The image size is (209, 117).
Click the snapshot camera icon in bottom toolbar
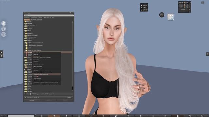[165, 116]
